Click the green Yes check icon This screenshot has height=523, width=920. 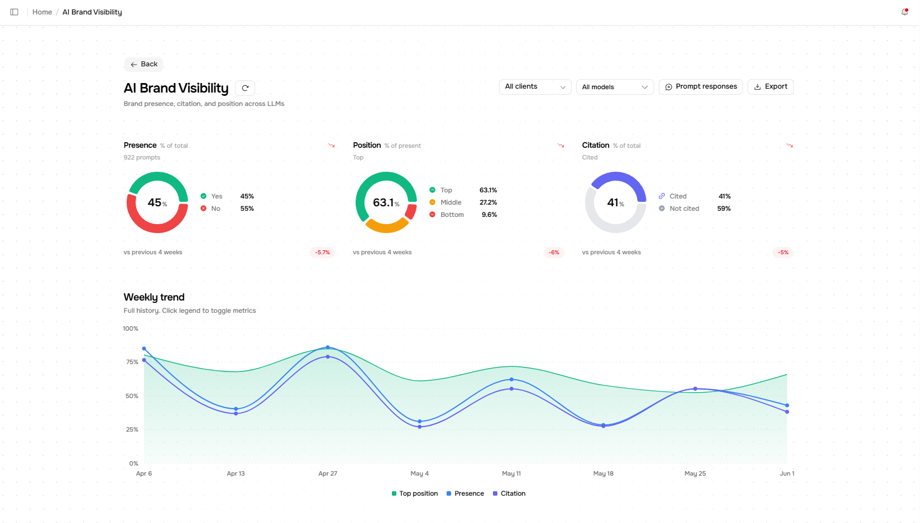coord(203,196)
